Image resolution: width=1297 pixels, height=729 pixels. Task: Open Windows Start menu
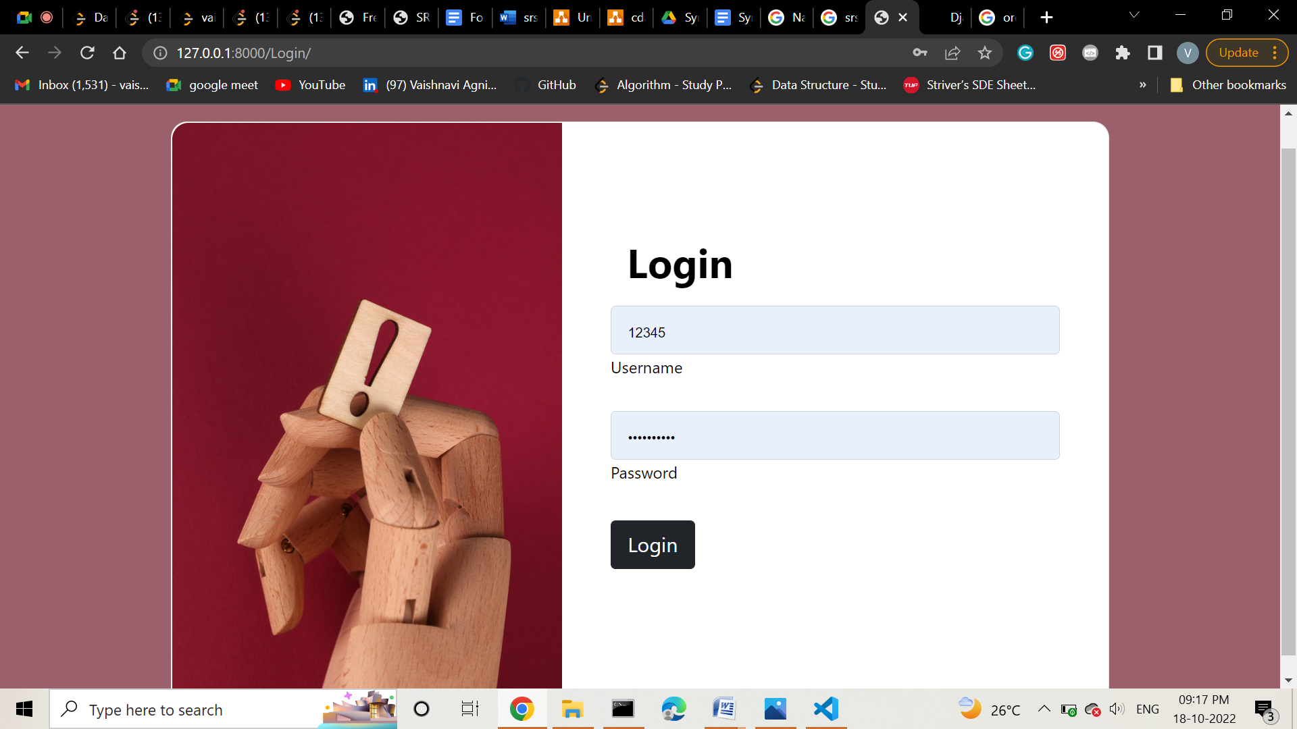[x=24, y=709]
